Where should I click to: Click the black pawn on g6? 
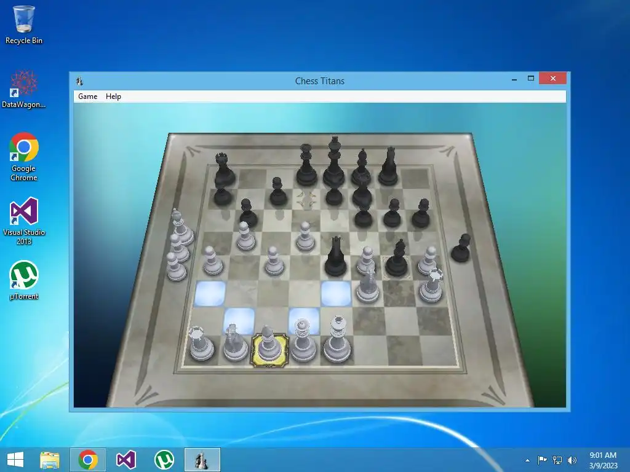(x=392, y=213)
